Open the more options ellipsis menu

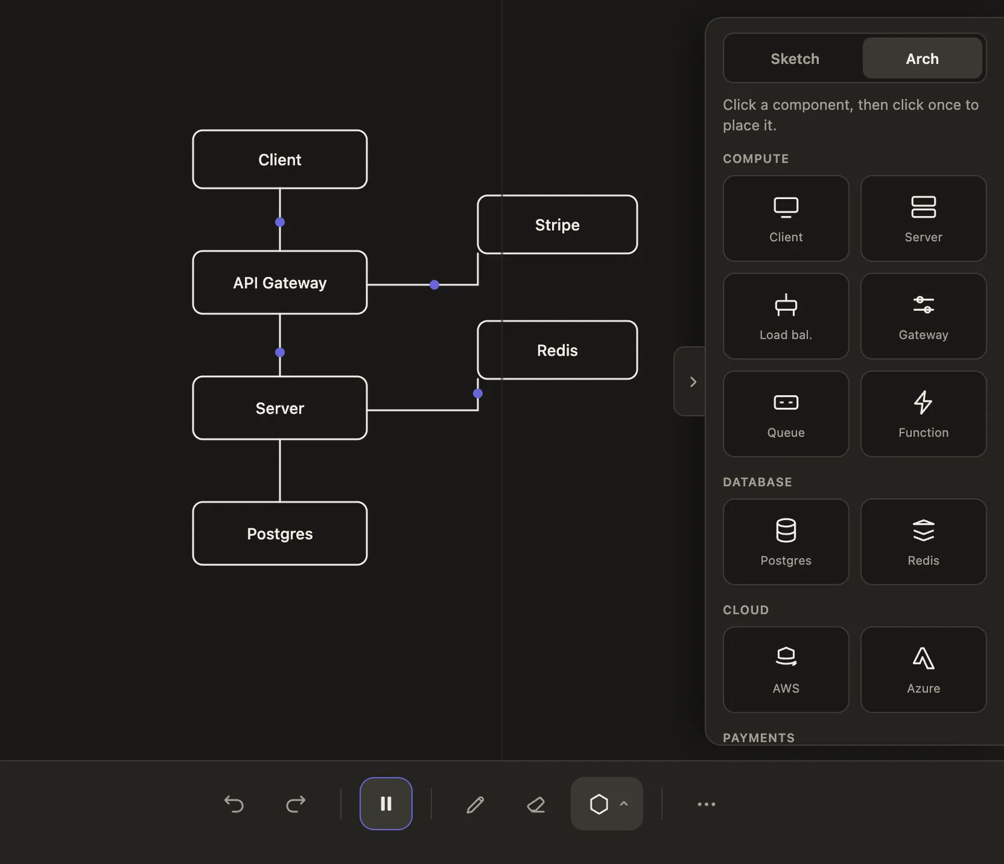(x=707, y=804)
